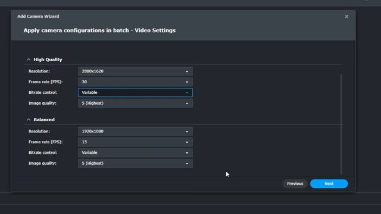Viewport: 381px width, 214px height.
Task: Open High Quality Image quality dropdown
Action: pyautogui.click(x=135, y=103)
